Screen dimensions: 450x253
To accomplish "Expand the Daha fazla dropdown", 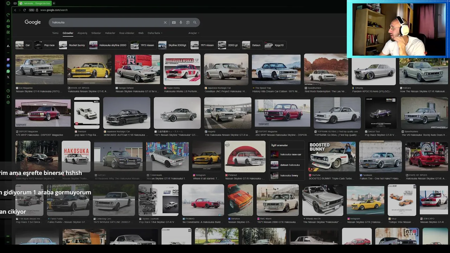I will click(x=155, y=33).
